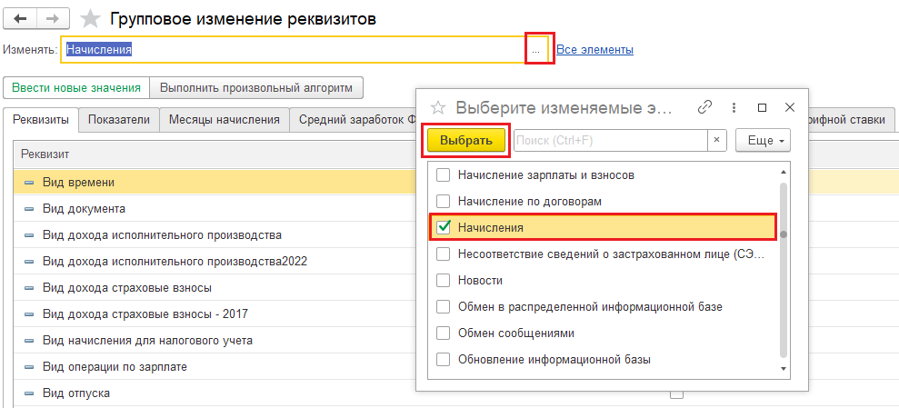
Task: Select Ввести новые значения mode
Action: (x=77, y=88)
